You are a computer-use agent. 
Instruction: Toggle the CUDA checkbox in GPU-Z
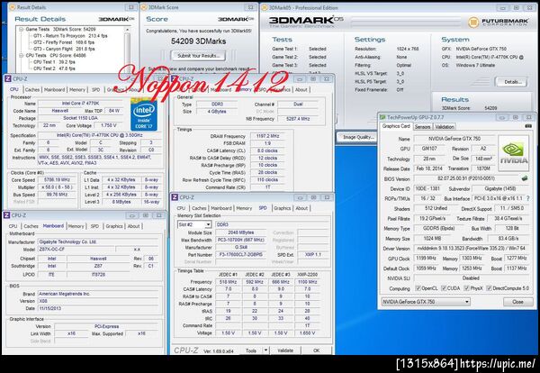pyautogui.click(x=444, y=288)
